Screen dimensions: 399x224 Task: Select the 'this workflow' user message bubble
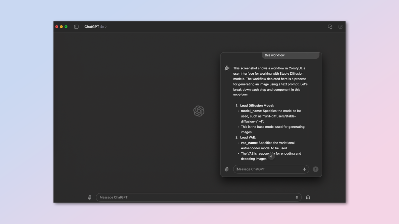(x=290, y=55)
